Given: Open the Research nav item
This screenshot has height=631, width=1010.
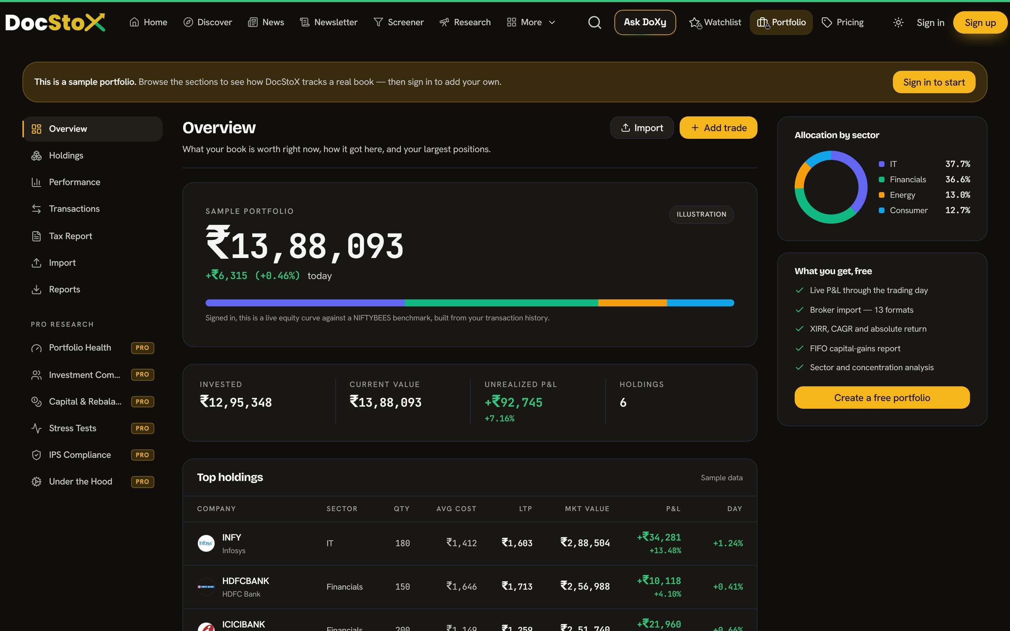Looking at the screenshot, I should [465, 22].
